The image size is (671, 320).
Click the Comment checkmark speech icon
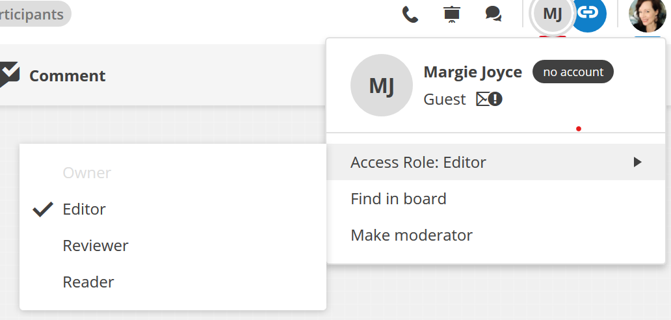point(9,74)
